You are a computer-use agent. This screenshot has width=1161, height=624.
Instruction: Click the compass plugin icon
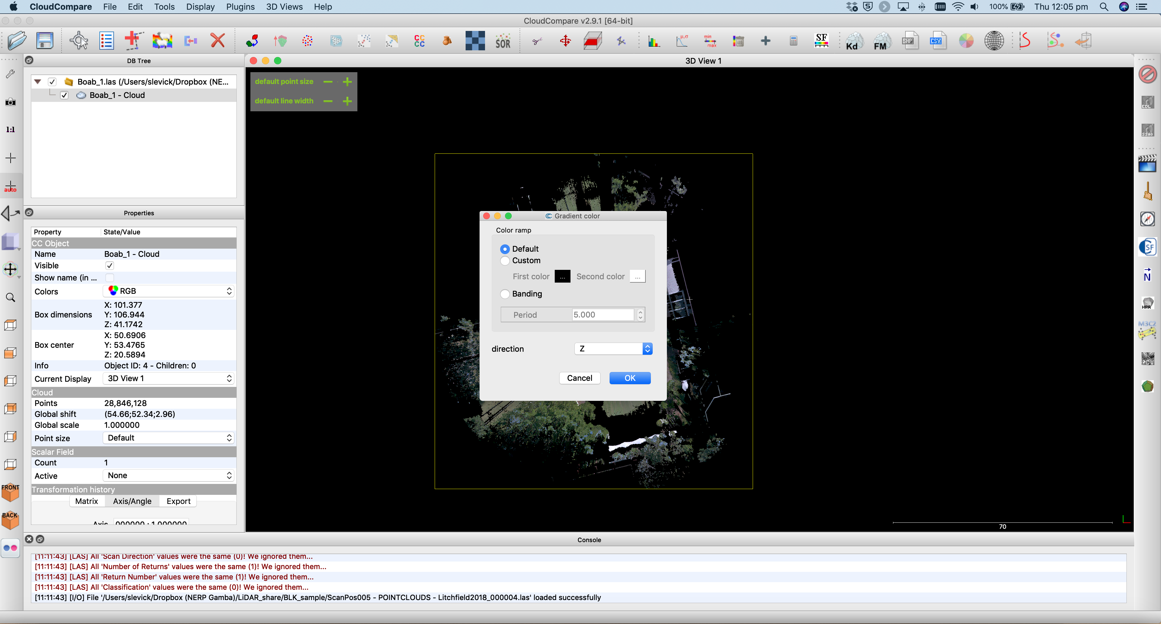[1147, 219]
